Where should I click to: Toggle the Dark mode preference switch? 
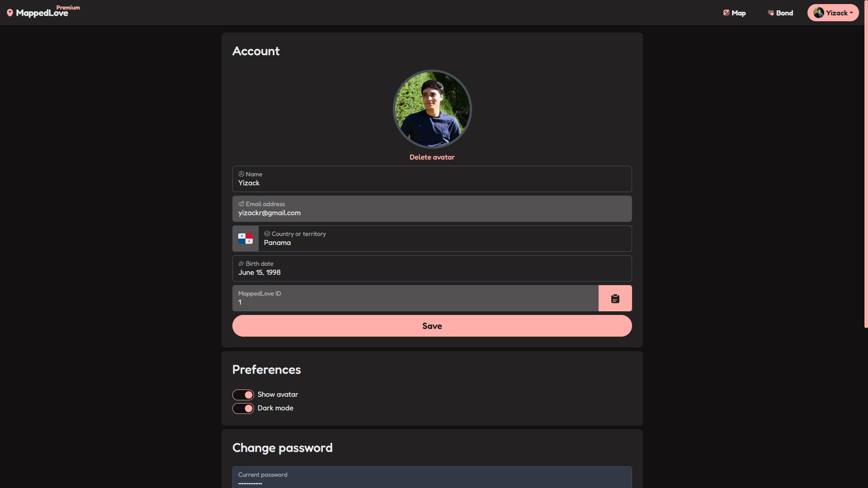243,408
